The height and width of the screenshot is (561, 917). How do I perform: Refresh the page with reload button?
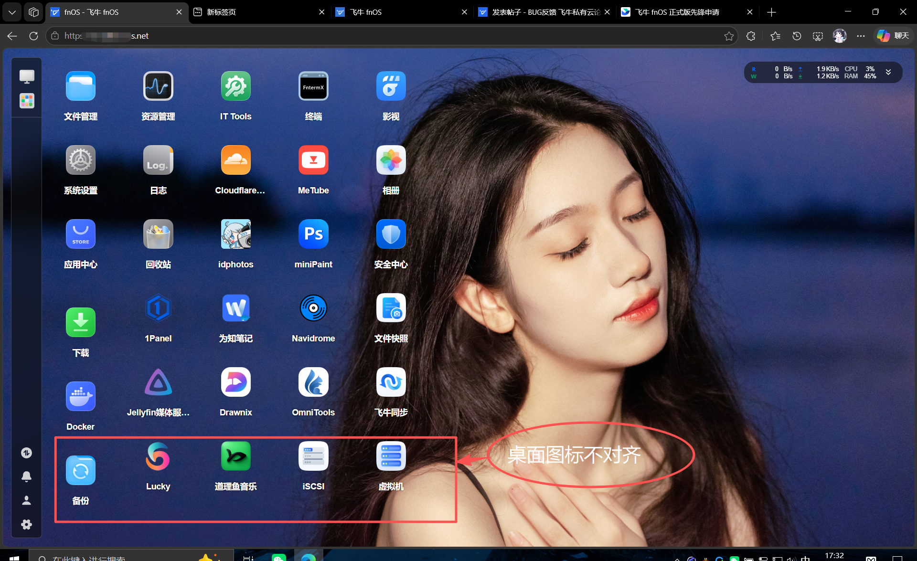(33, 36)
